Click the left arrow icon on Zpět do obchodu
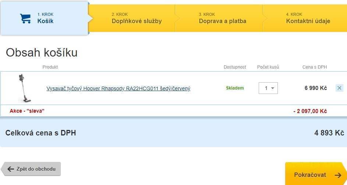Screen dimensions: 347x185 click(x=11, y=169)
